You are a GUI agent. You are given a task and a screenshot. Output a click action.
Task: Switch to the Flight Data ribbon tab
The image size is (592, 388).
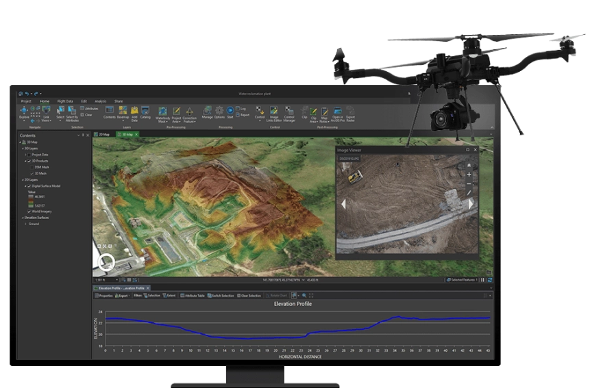click(x=66, y=101)
